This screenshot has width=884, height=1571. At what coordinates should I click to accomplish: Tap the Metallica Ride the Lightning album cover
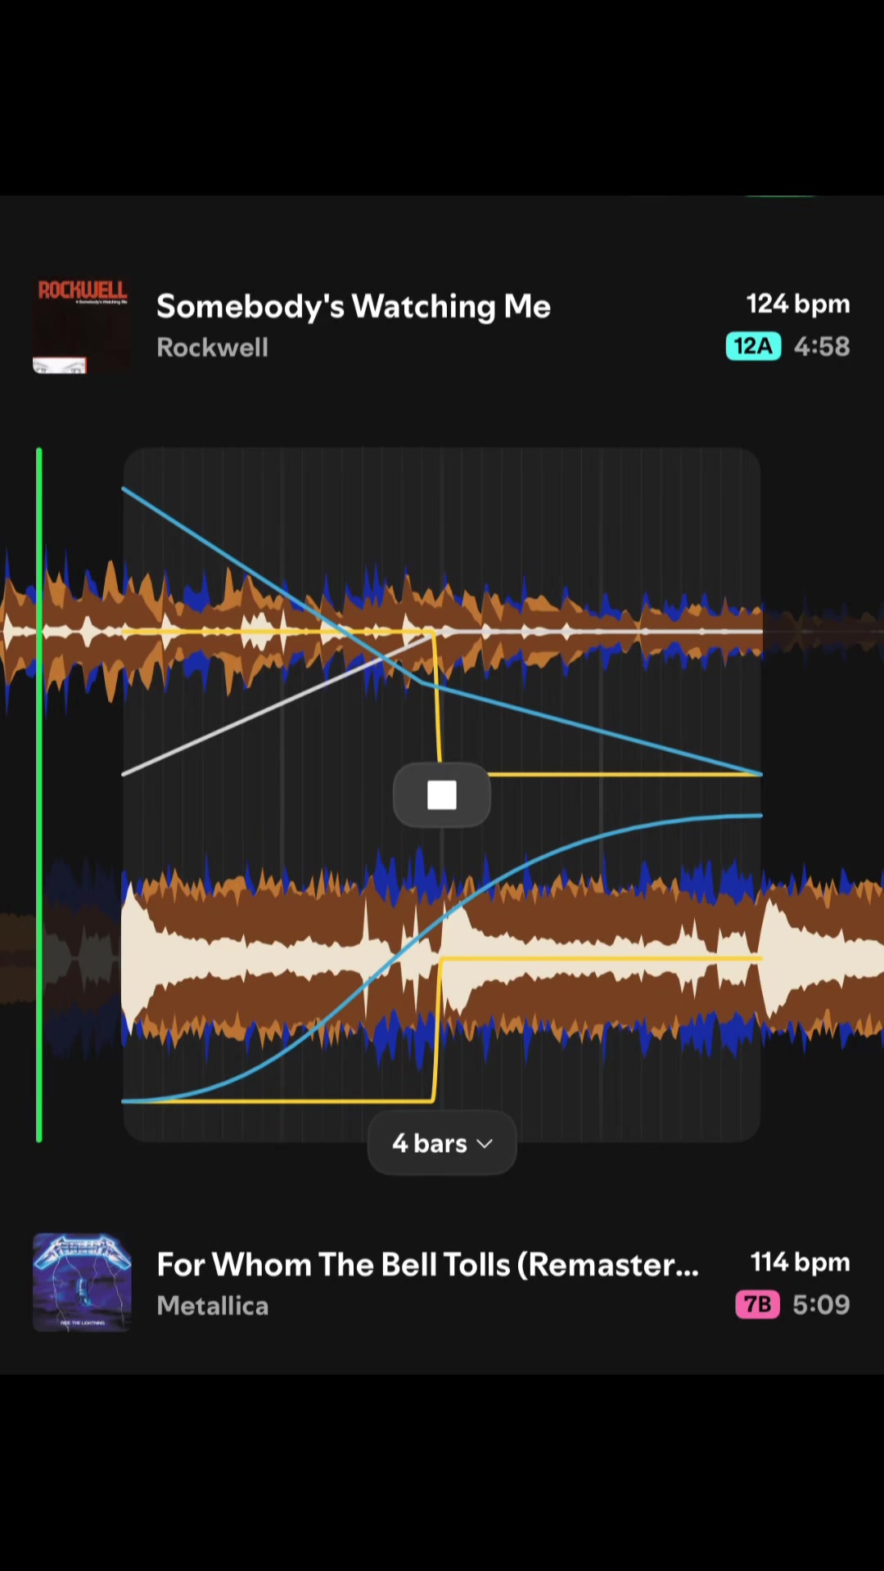[x=82, y=1282]
